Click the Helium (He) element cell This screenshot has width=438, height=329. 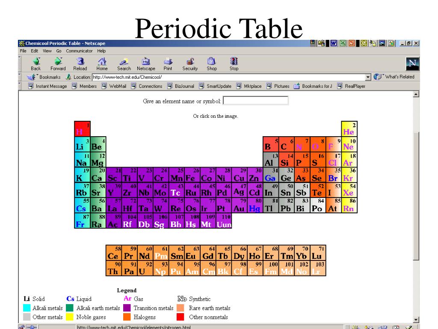pyautogui.click(x=349, y=129)
